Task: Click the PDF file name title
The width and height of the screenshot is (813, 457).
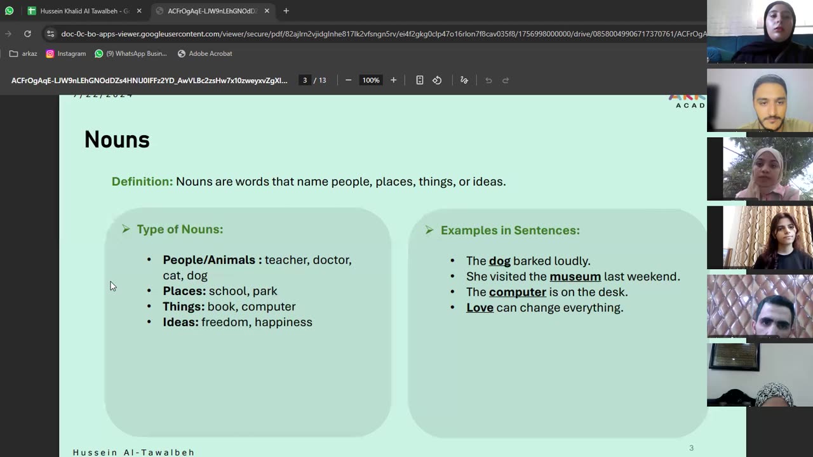Action: tap(149, 81)
